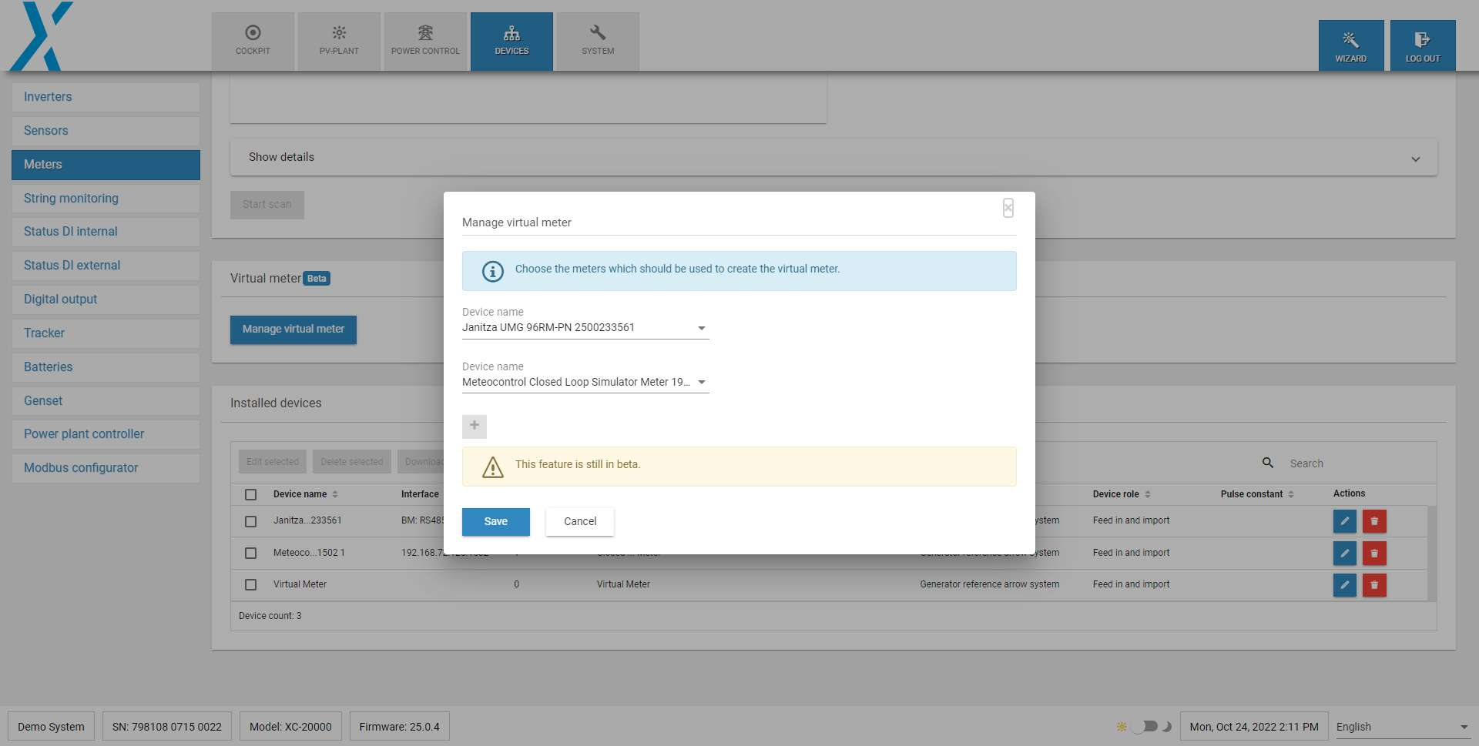Cancel the virtual meter dialog
The width and height of the screenshot is (1479, 746).
point(580,522)
